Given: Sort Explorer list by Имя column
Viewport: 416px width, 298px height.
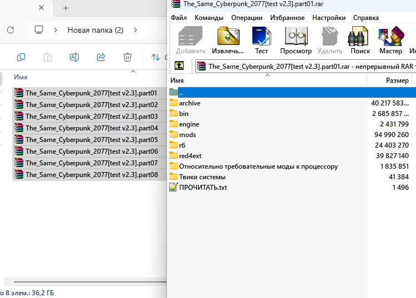Looking at the screenshot, I should coord(21,77).
